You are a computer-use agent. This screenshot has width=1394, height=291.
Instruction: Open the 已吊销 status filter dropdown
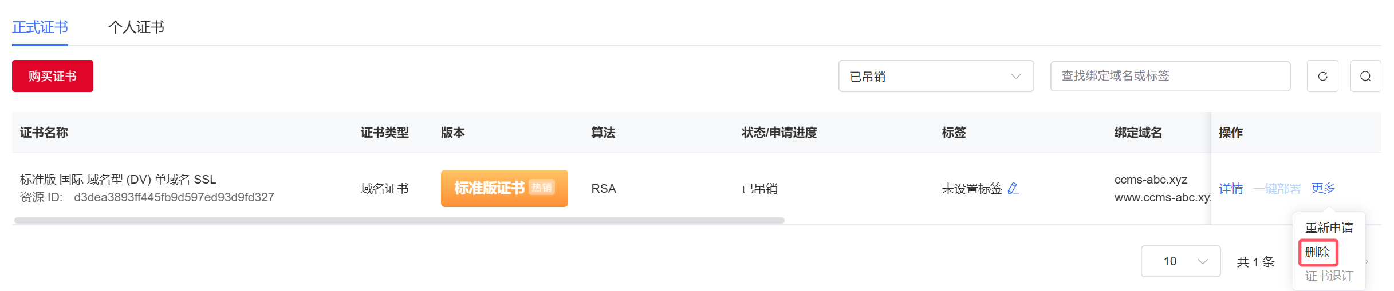point(936,76)
